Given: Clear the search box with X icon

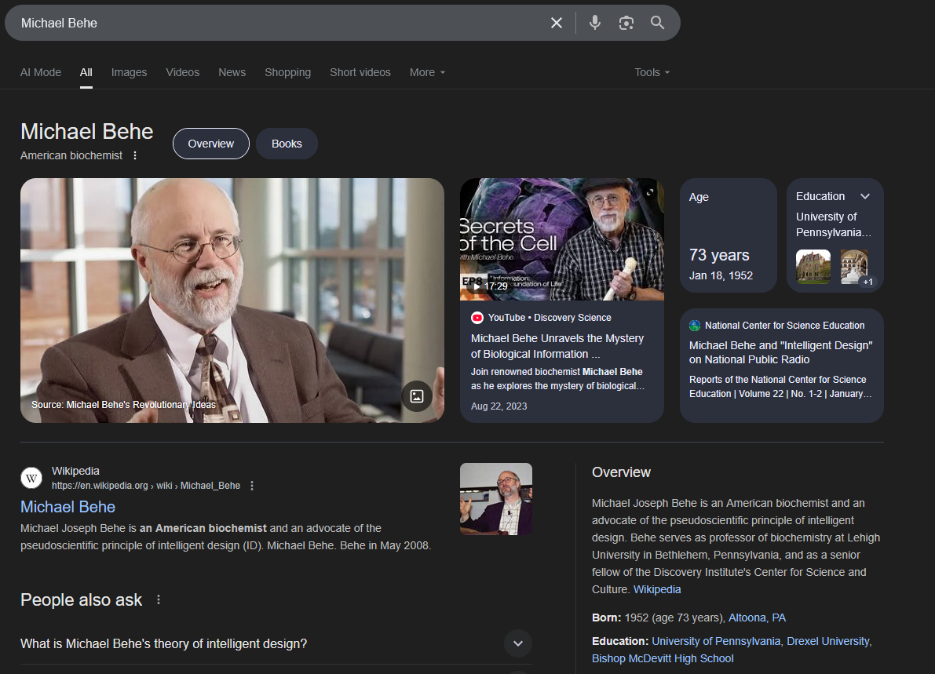Looking at the screenshot, I should (556, 23).
